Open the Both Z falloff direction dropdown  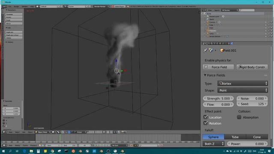coord(213,144)
